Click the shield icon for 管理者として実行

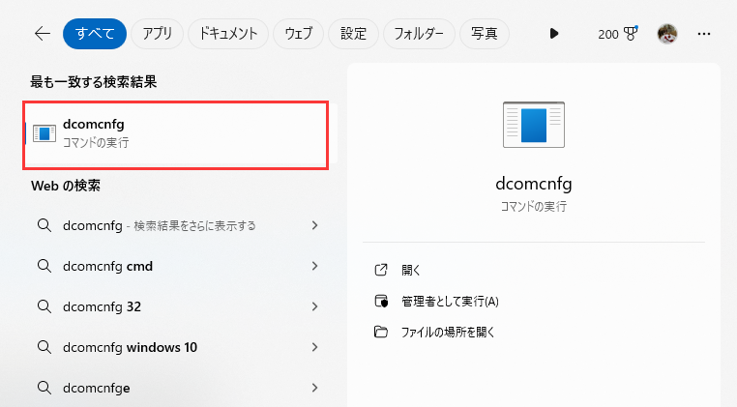point(381,301)
